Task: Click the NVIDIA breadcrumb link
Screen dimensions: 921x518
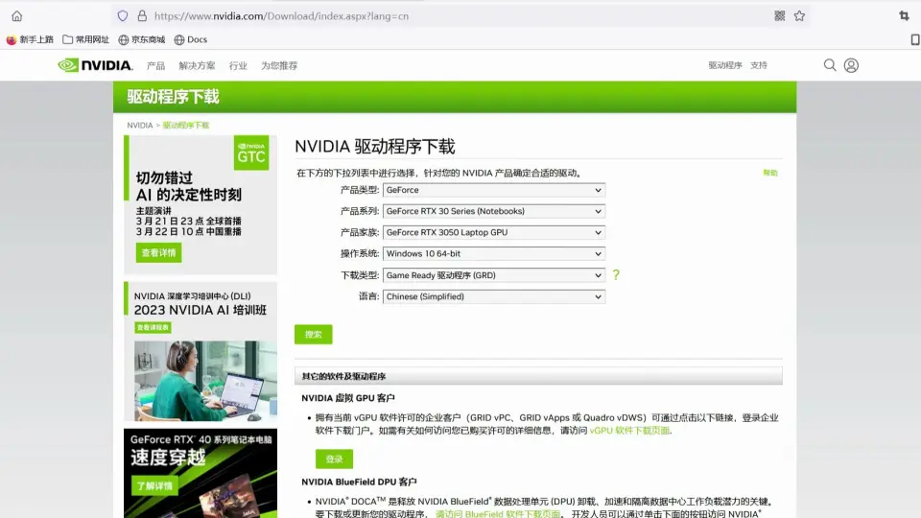Action: (x=140, y=125)
